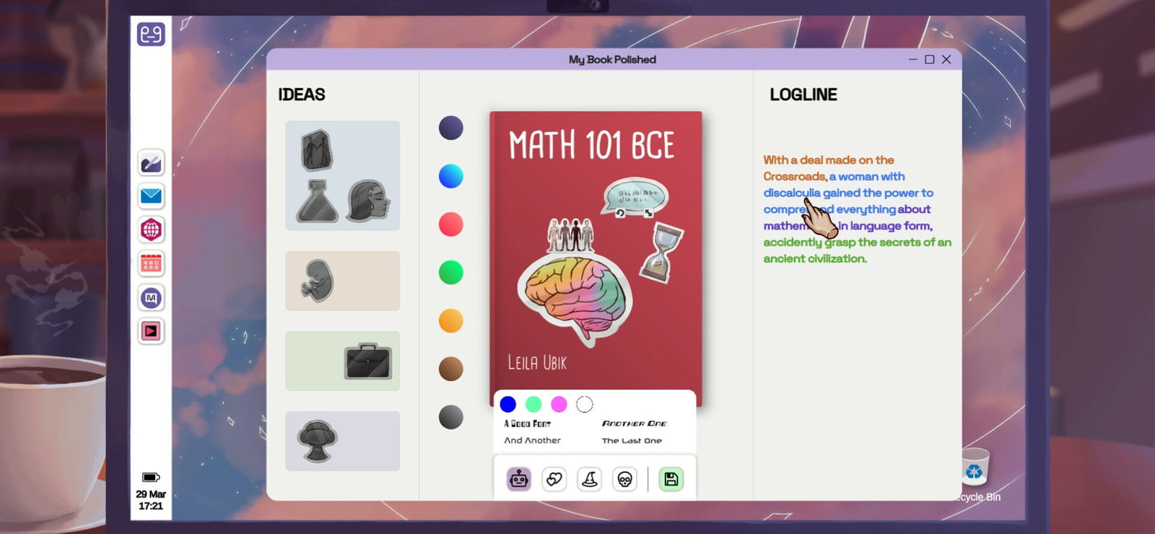Open the mail app in sidebar
1155x534 pixels.
point(151,196)
